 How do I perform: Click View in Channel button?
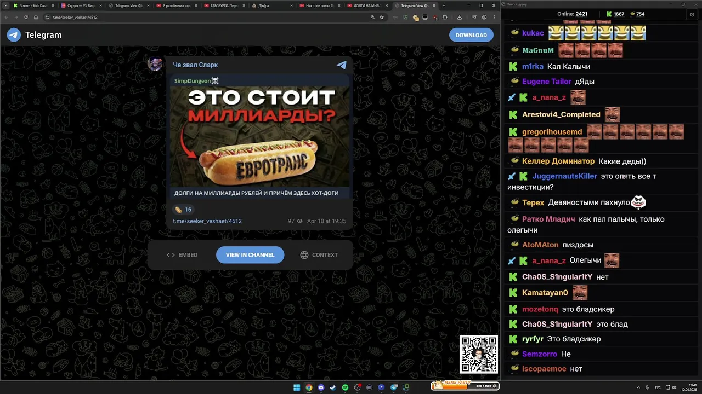(250, 255)
